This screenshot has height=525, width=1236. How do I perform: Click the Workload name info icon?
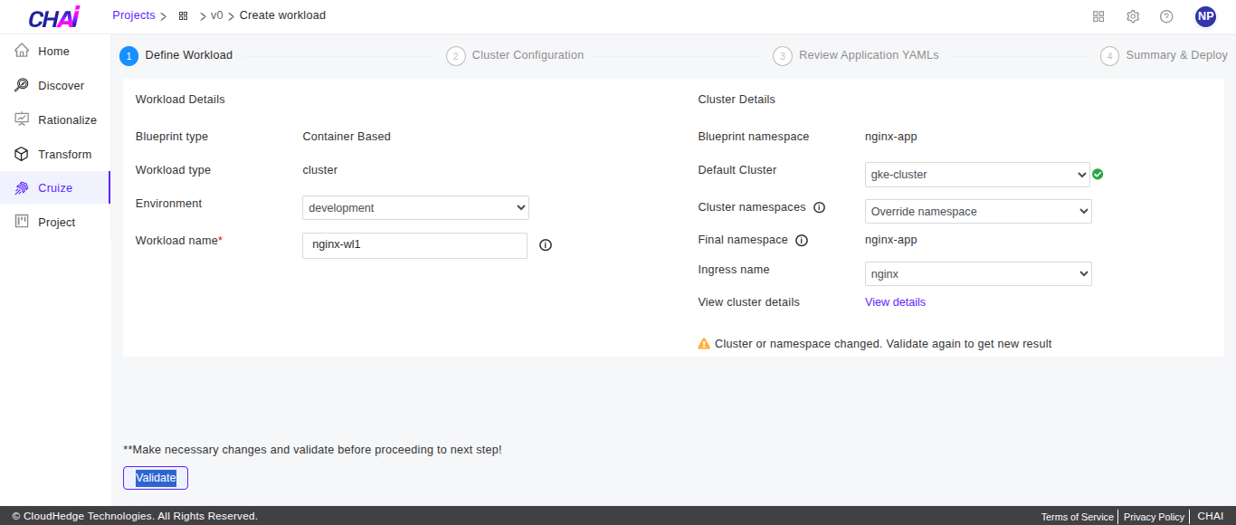point(546,245)
